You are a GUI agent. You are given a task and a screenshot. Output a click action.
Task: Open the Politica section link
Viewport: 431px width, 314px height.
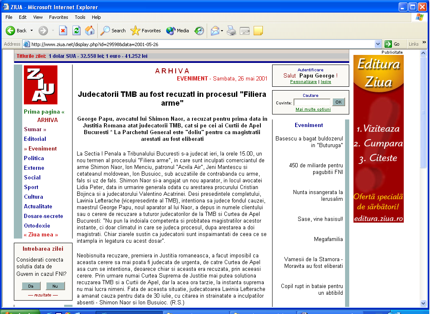pos(34,158)
